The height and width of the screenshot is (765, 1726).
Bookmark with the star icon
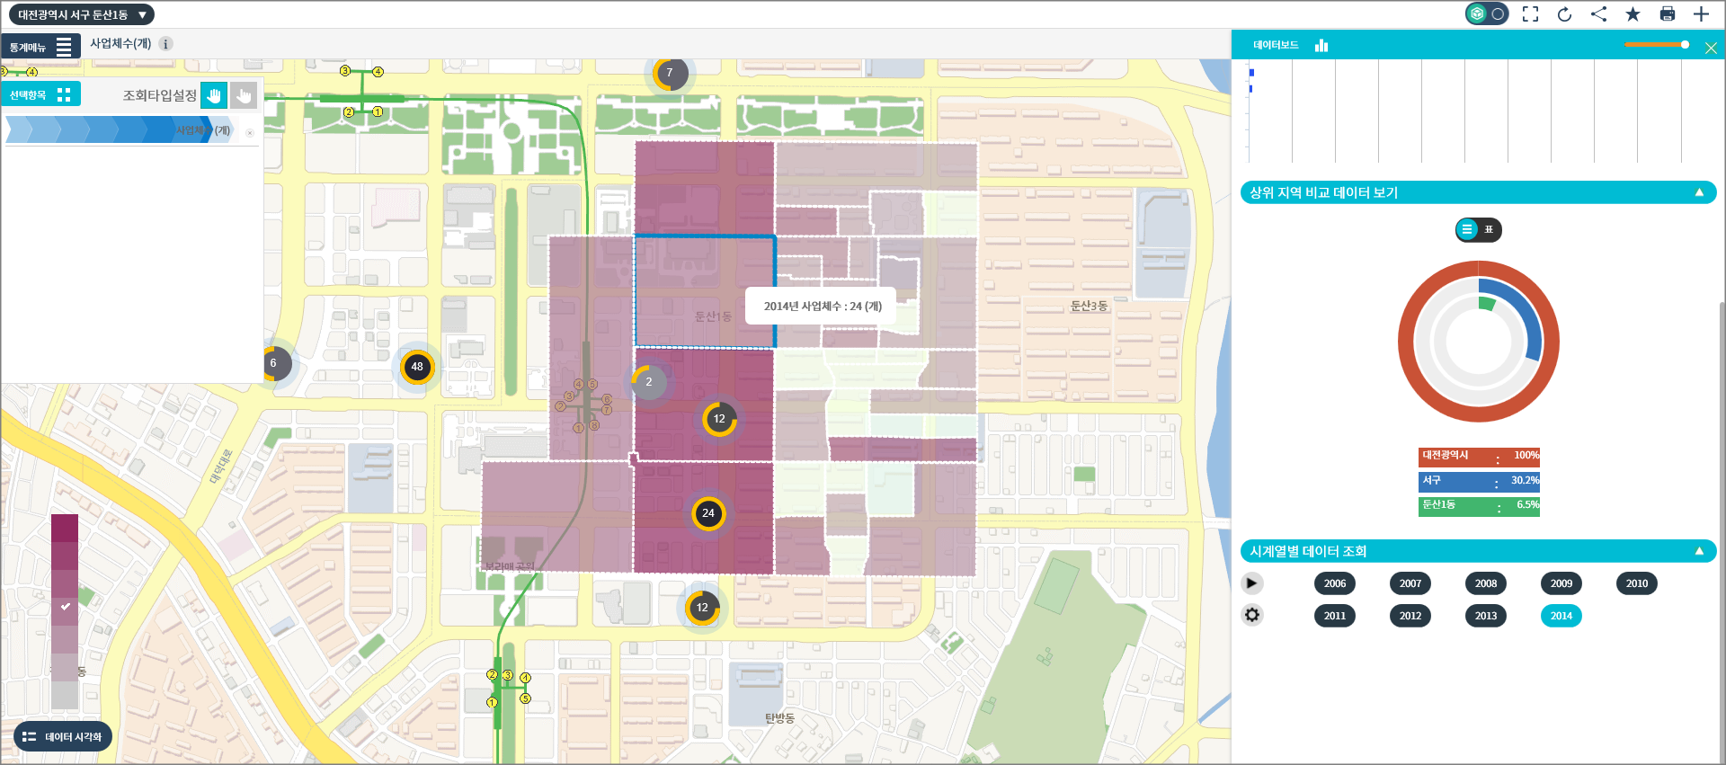1633,14
